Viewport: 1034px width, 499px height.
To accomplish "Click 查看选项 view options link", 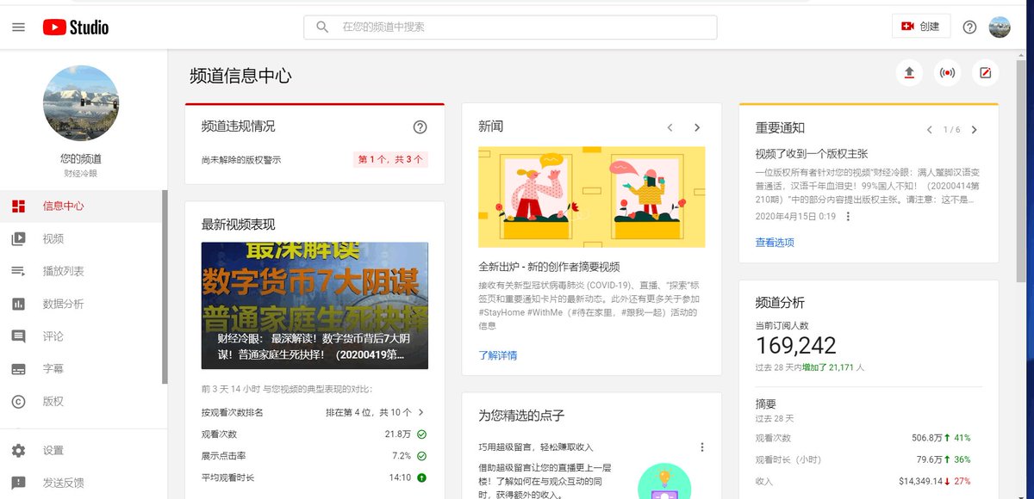I will pyautogui.click(x=775, y=243).
